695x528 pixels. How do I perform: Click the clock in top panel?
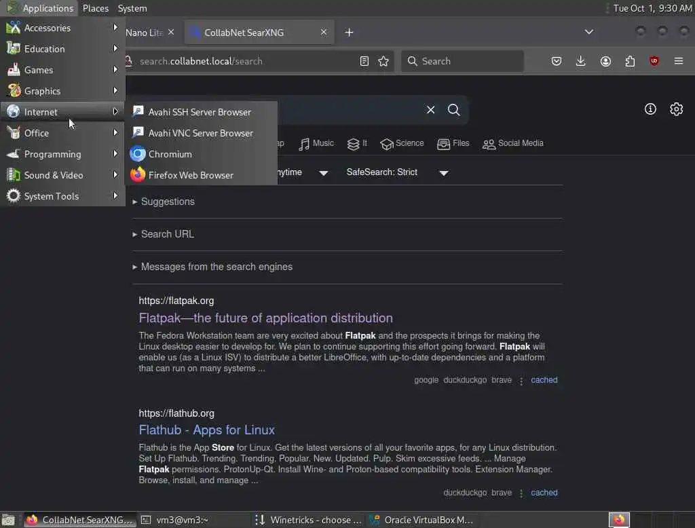(652, 8)
